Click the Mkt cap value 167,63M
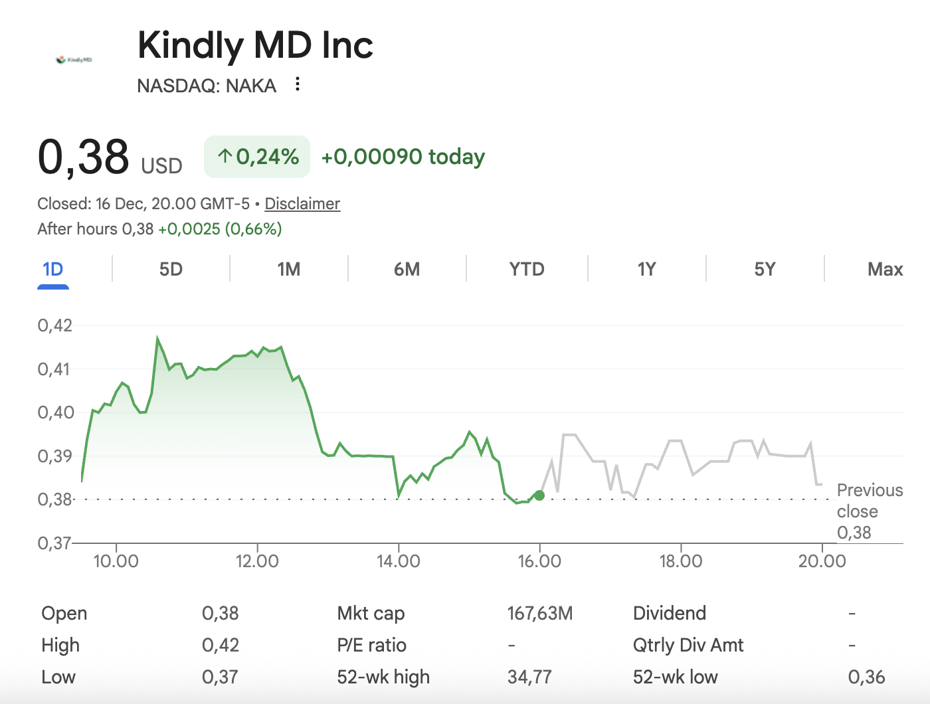930x704 pixels. [x=539, y=613]
